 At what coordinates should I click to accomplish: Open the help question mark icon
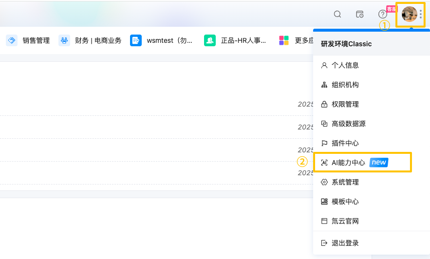tap(382, 14)
